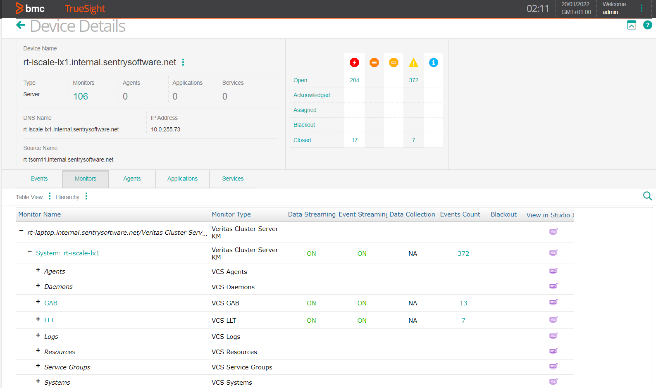Switch to the Agents tab
The image size is (656, 388).
click(132, 179)
